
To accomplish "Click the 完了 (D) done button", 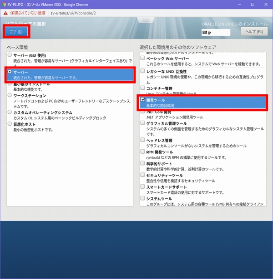I will (16, 32).
